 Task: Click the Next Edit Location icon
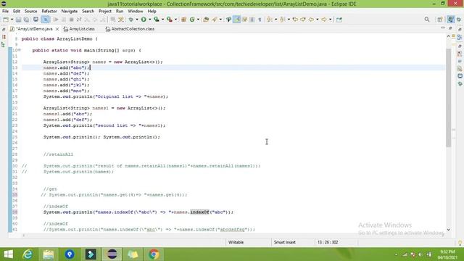tap(303, 20)
